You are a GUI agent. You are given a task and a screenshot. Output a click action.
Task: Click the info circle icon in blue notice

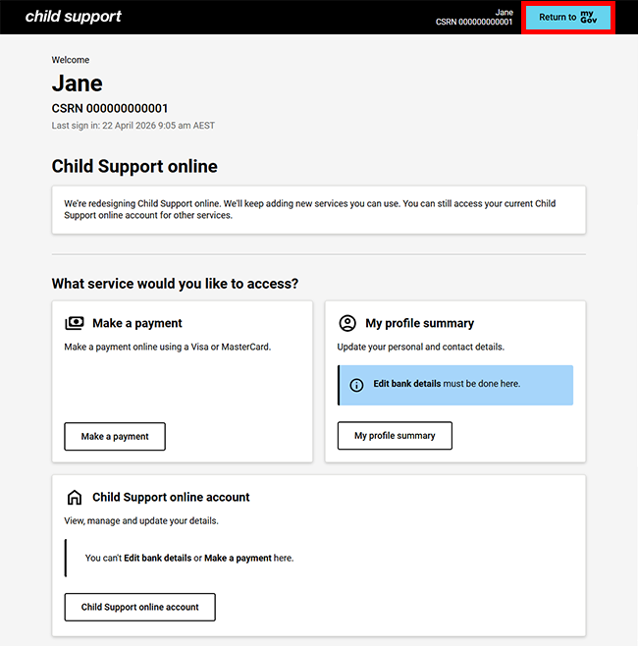[x=356, y=385]
